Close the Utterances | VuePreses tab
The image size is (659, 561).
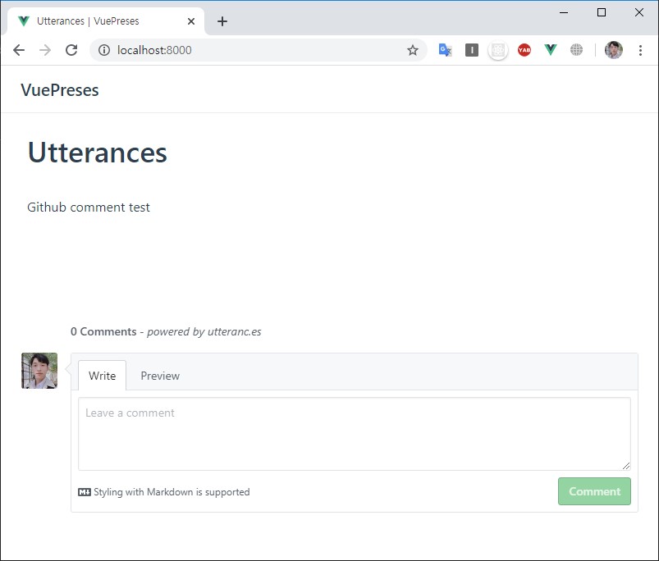point(191,21)
